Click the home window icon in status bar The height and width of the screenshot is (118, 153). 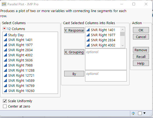click(133, 113)
